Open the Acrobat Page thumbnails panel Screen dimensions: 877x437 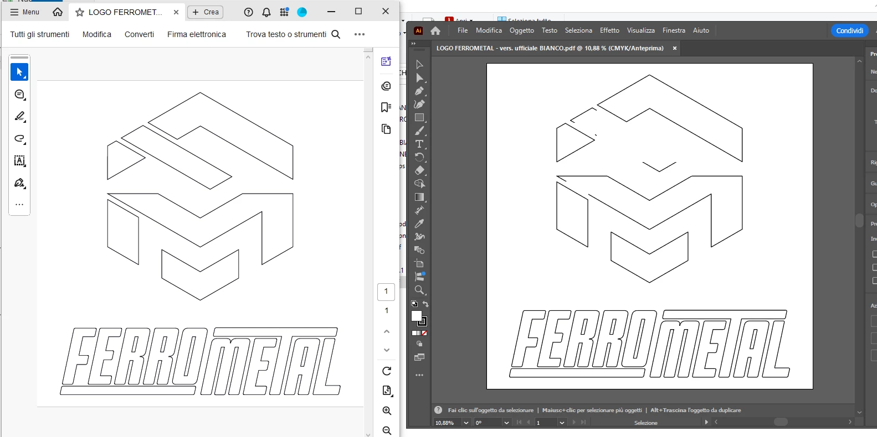[386, 129]
